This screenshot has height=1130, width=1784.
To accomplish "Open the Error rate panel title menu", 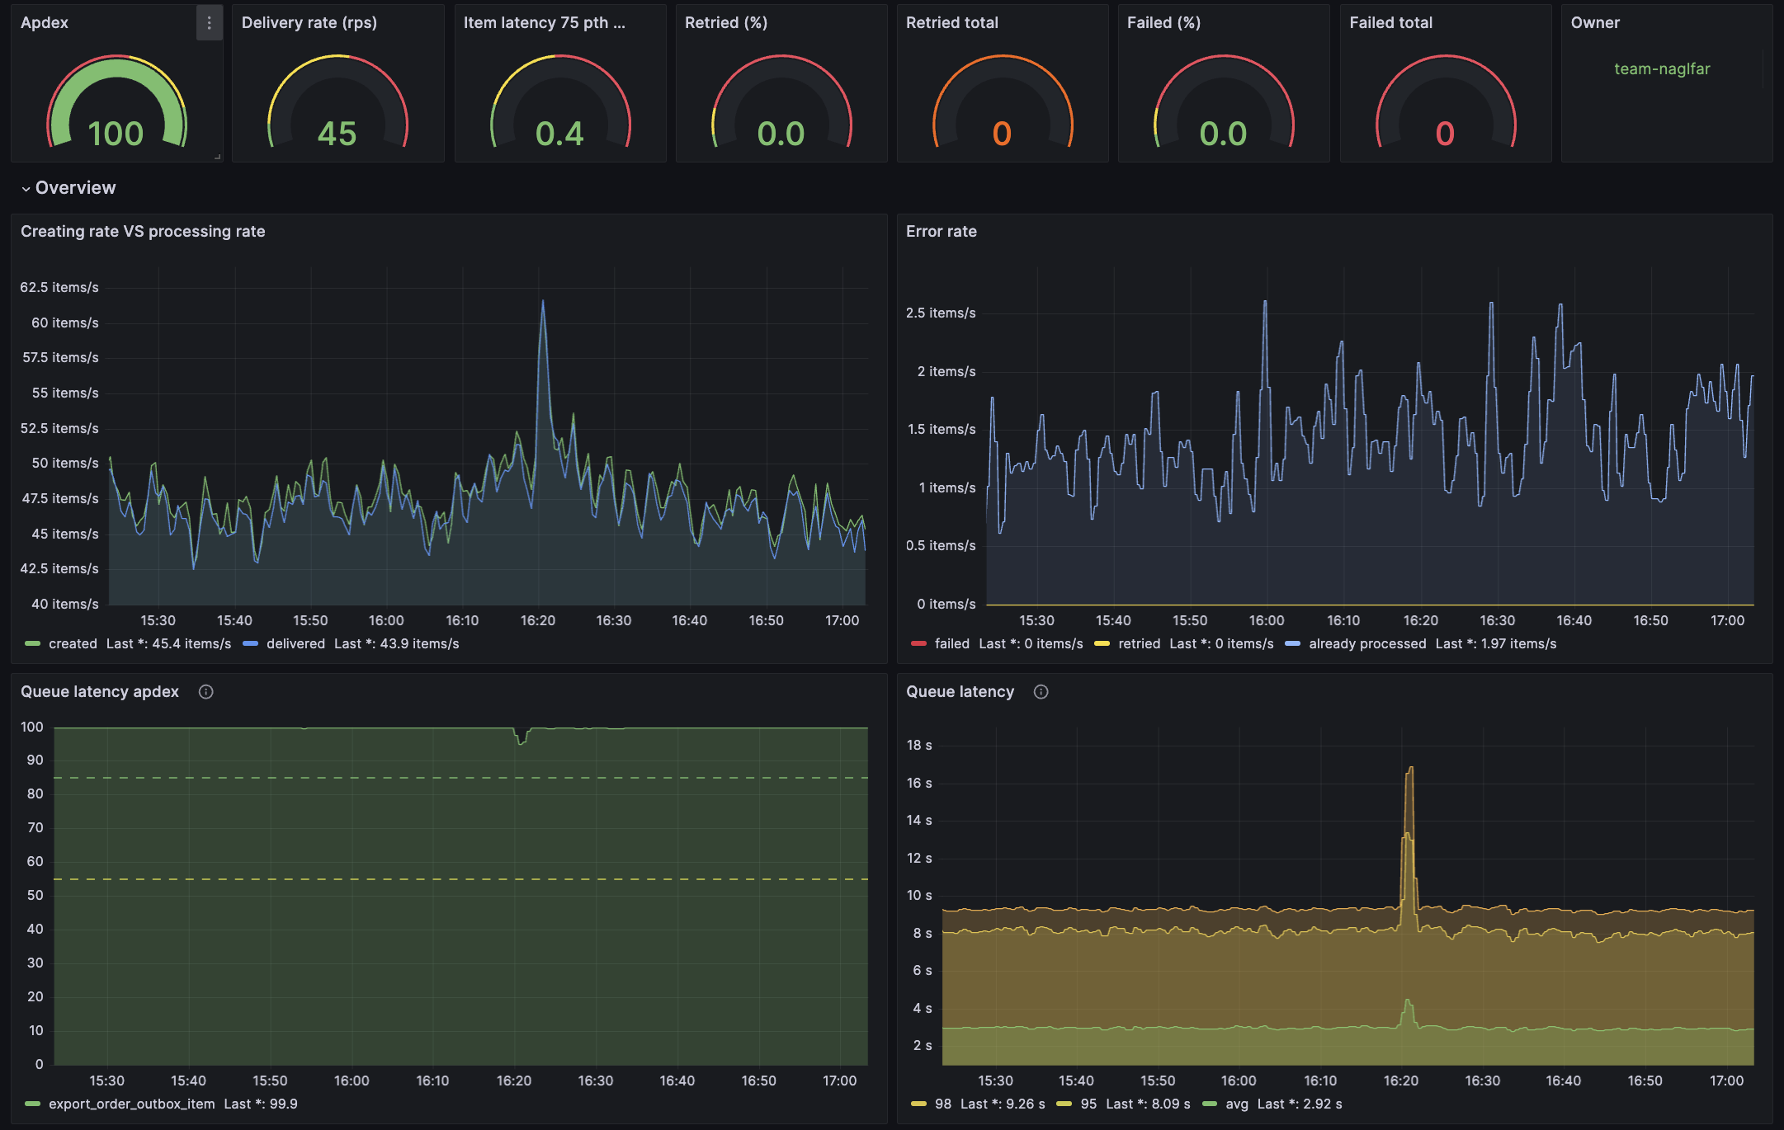I will coord(943,232).
